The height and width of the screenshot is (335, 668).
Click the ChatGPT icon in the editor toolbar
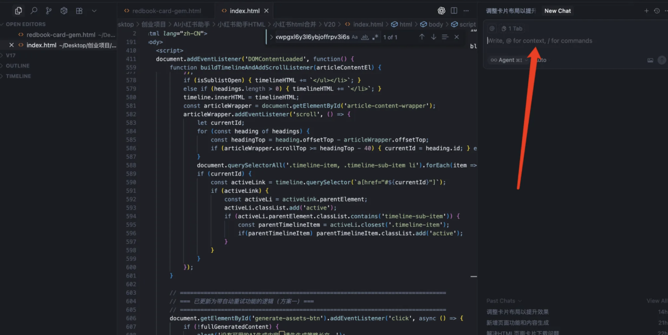pyautogui.click(x=442, y=11)
